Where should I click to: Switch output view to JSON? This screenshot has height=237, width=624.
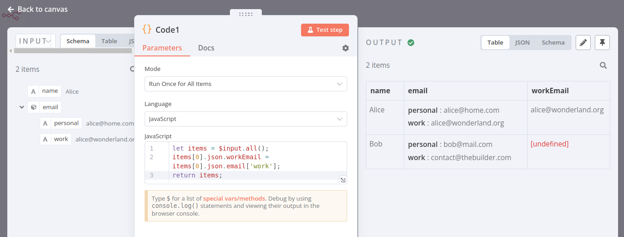(522, 43)
